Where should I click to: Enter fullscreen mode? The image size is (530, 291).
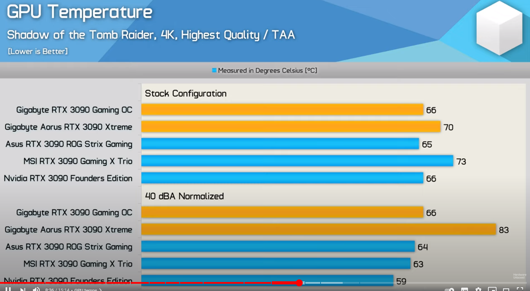520,289
